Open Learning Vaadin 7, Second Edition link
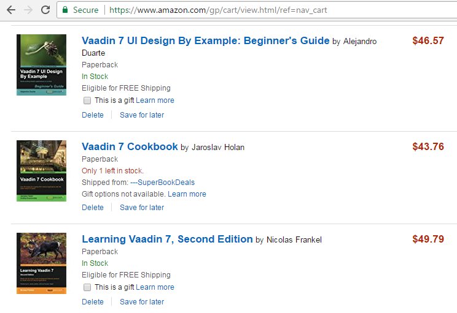The image size is (457, 313). [167, 239]
